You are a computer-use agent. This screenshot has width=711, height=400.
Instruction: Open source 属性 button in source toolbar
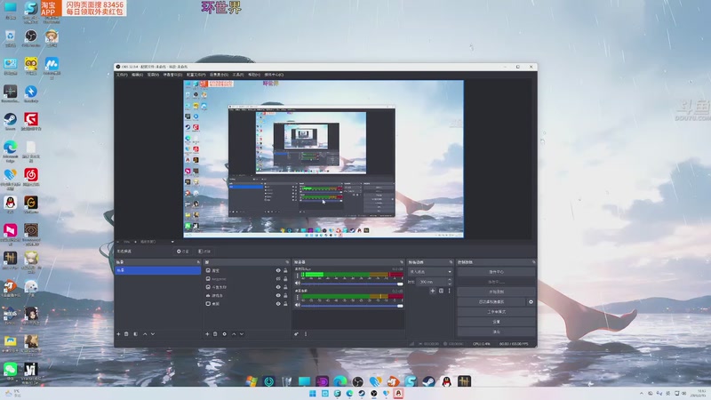point(183,252)
